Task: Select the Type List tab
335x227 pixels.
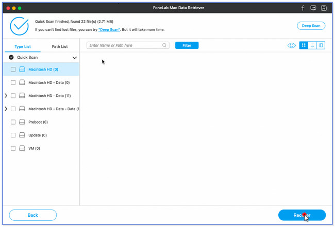Action: coord(23,46)
